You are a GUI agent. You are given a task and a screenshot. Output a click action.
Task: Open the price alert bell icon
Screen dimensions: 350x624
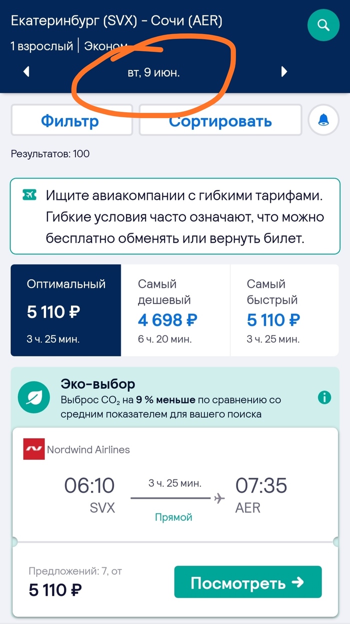323,120
